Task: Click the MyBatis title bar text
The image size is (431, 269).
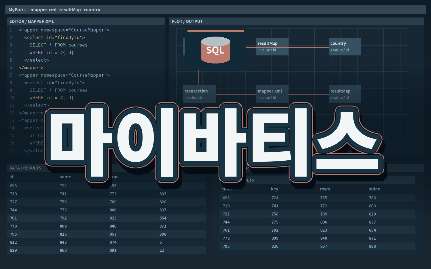Action: tap(54, 10)
